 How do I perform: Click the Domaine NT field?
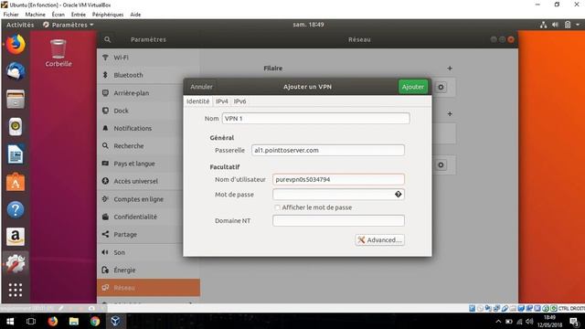pos(338,220)
